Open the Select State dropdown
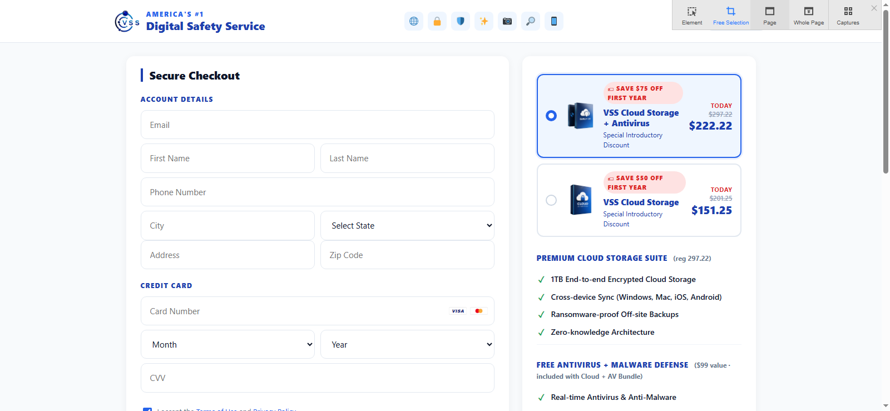890x411 pixels. (x=407, y=226)
